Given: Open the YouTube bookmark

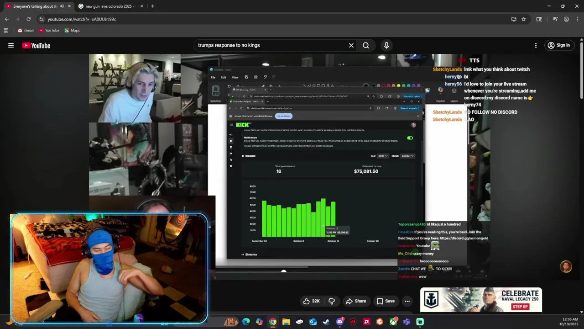Looking at the screenshot, I should [x=49, y=31].
